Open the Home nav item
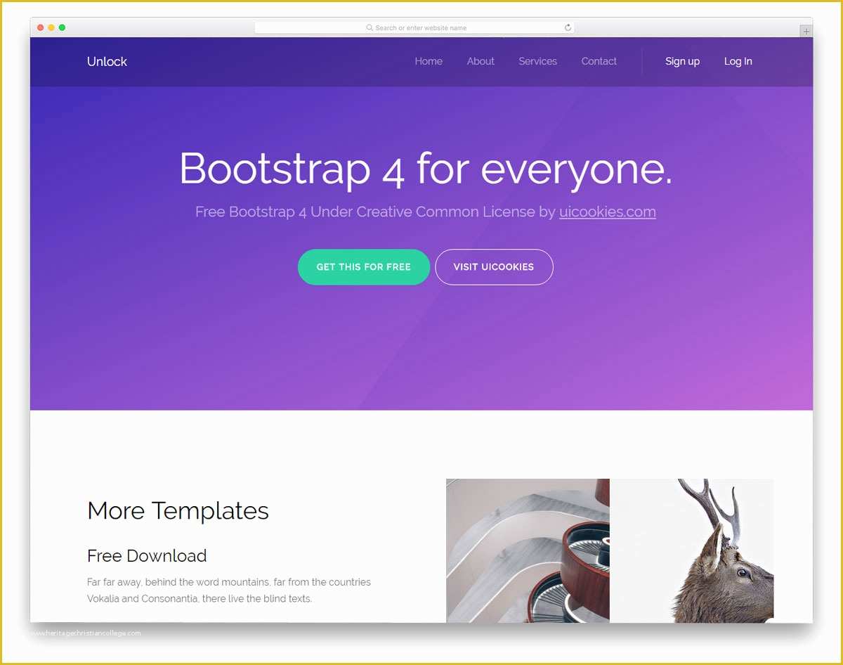 429,61
